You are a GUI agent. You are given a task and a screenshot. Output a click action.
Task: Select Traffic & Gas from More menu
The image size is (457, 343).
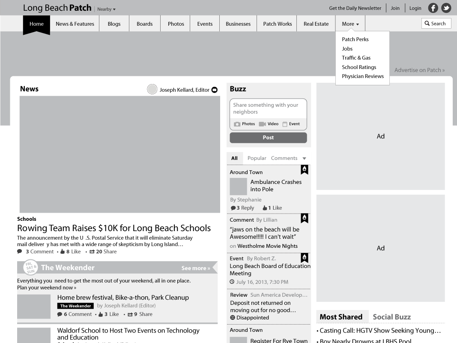[356, 58]
